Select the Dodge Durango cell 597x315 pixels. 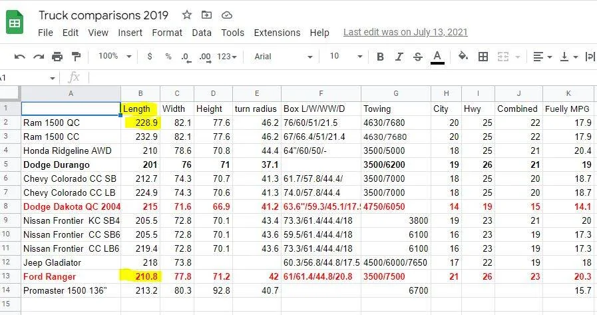71,164
